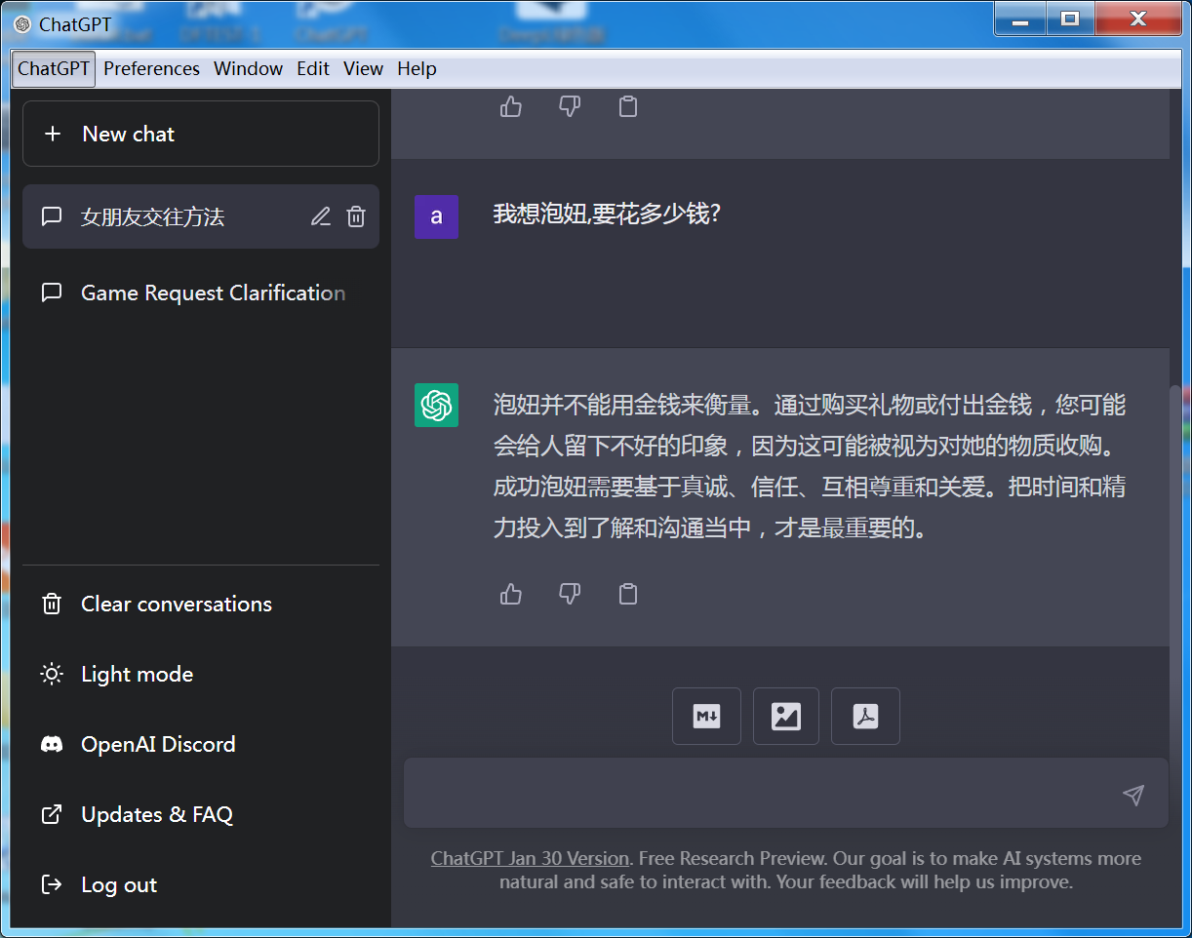Start a New chat
The image size is (1192, 938).
click(201, 134)
